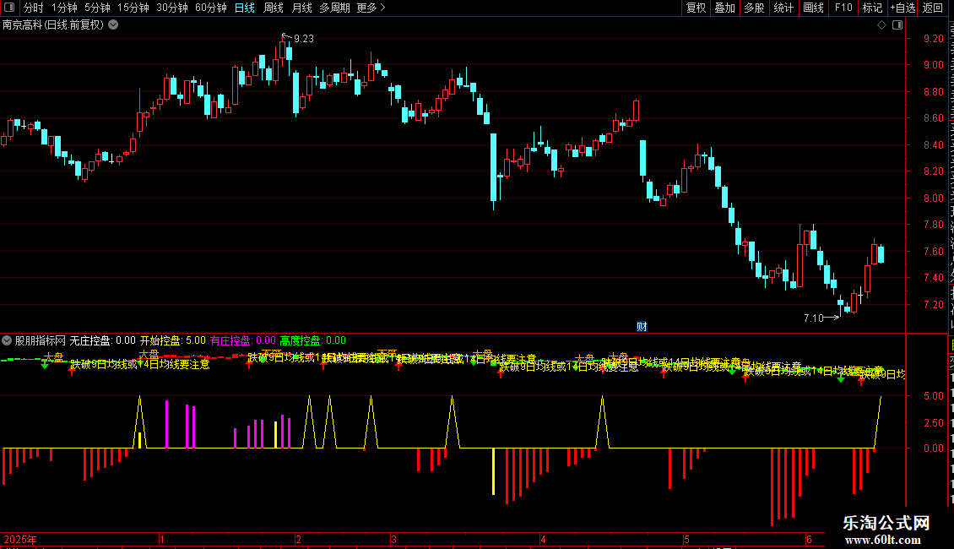Open 多周期 multi-period view
954x549 pixels.
pyautogui.click(x=334, y=8)
